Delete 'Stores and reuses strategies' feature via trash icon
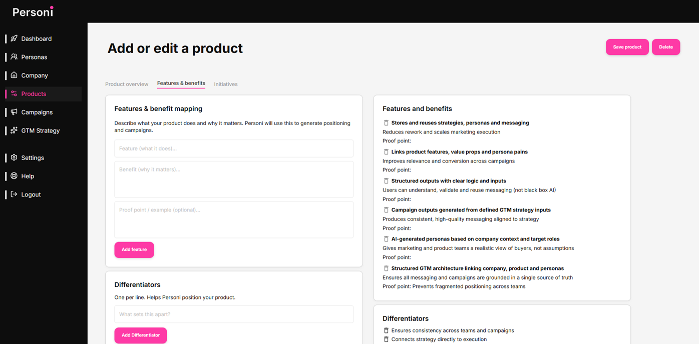This screenshot has height=344, width=699. pos(386,123)
